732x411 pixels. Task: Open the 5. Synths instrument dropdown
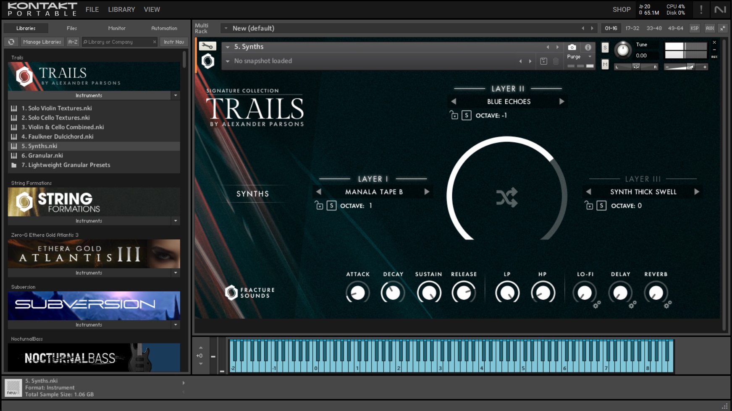(228, 47)
